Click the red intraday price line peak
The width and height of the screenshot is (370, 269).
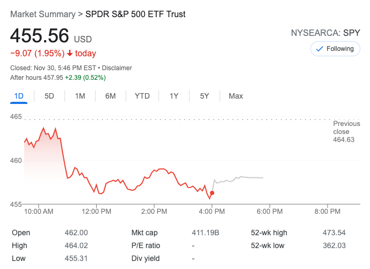click(43, 128)
